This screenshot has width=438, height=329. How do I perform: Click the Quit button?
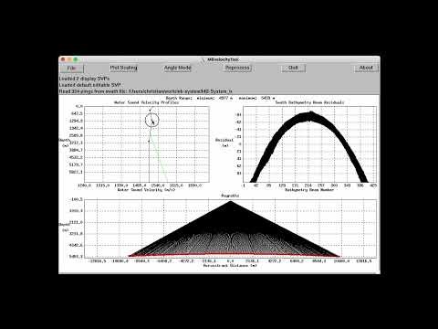293,68
